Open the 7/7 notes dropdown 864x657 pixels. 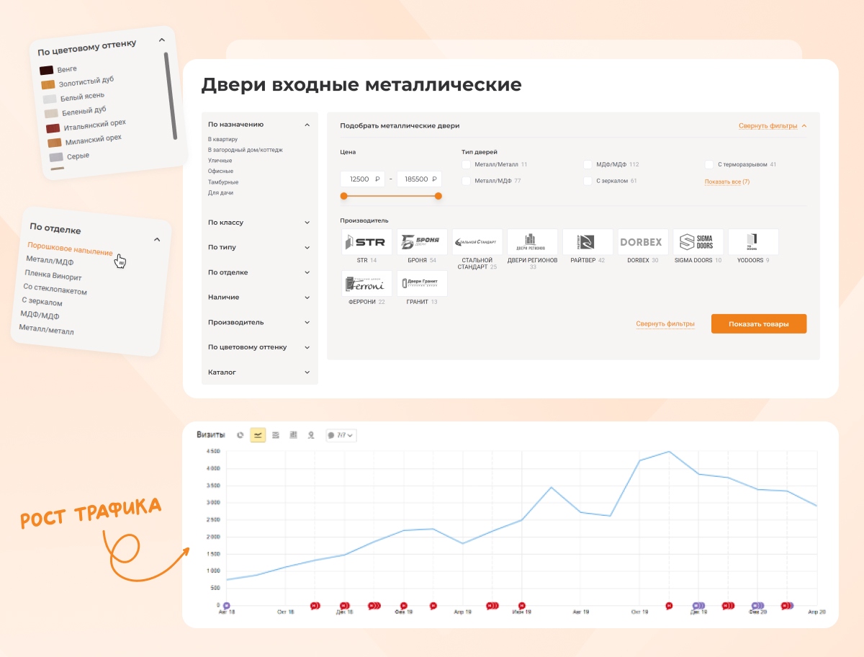341,435
